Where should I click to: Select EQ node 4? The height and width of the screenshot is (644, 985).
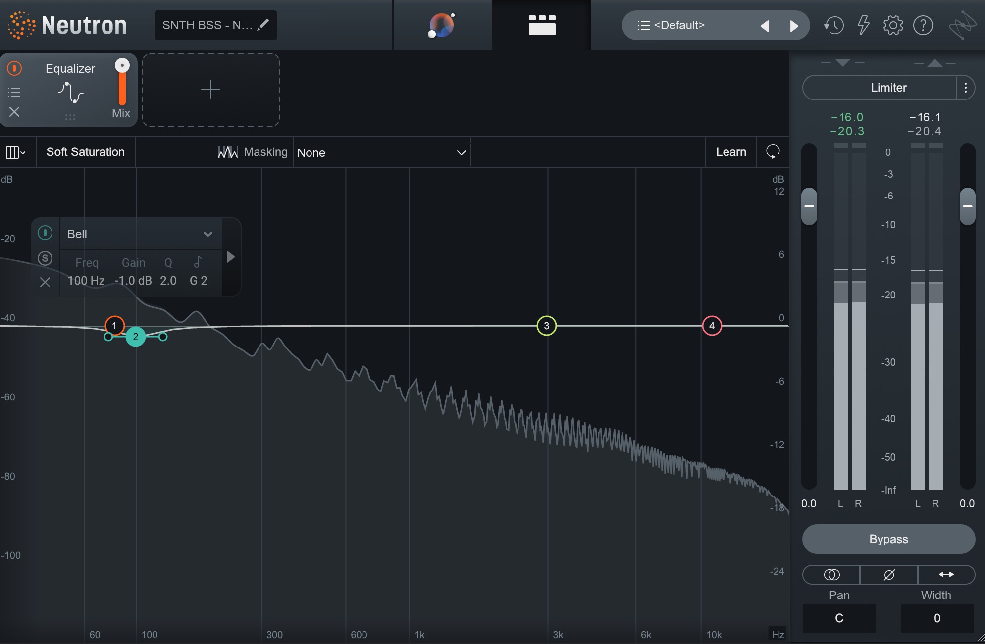point(712,326)
